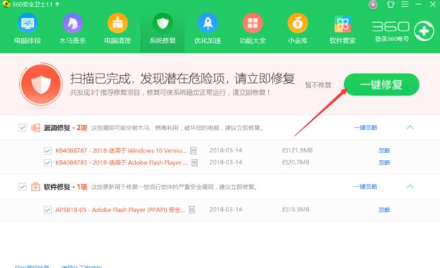Click 忽略 for KB4088785 row
This screenshot has height=268, width=440.
pos(384,162)
